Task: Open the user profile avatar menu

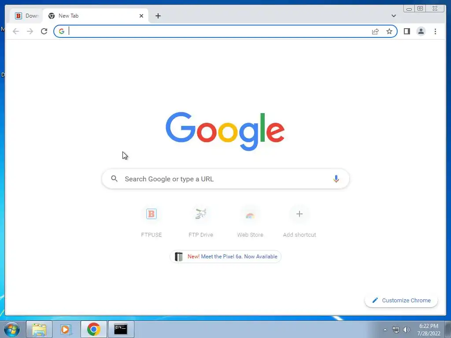Action: click(421, 31)
